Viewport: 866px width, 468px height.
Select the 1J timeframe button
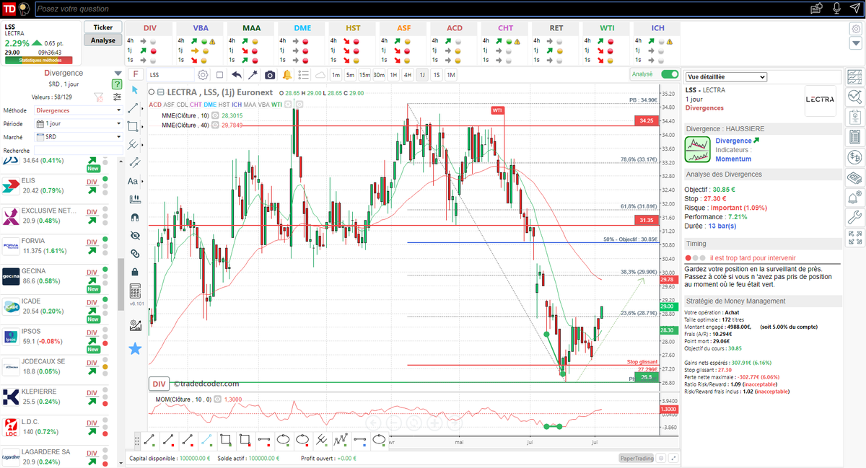[422, 74]
